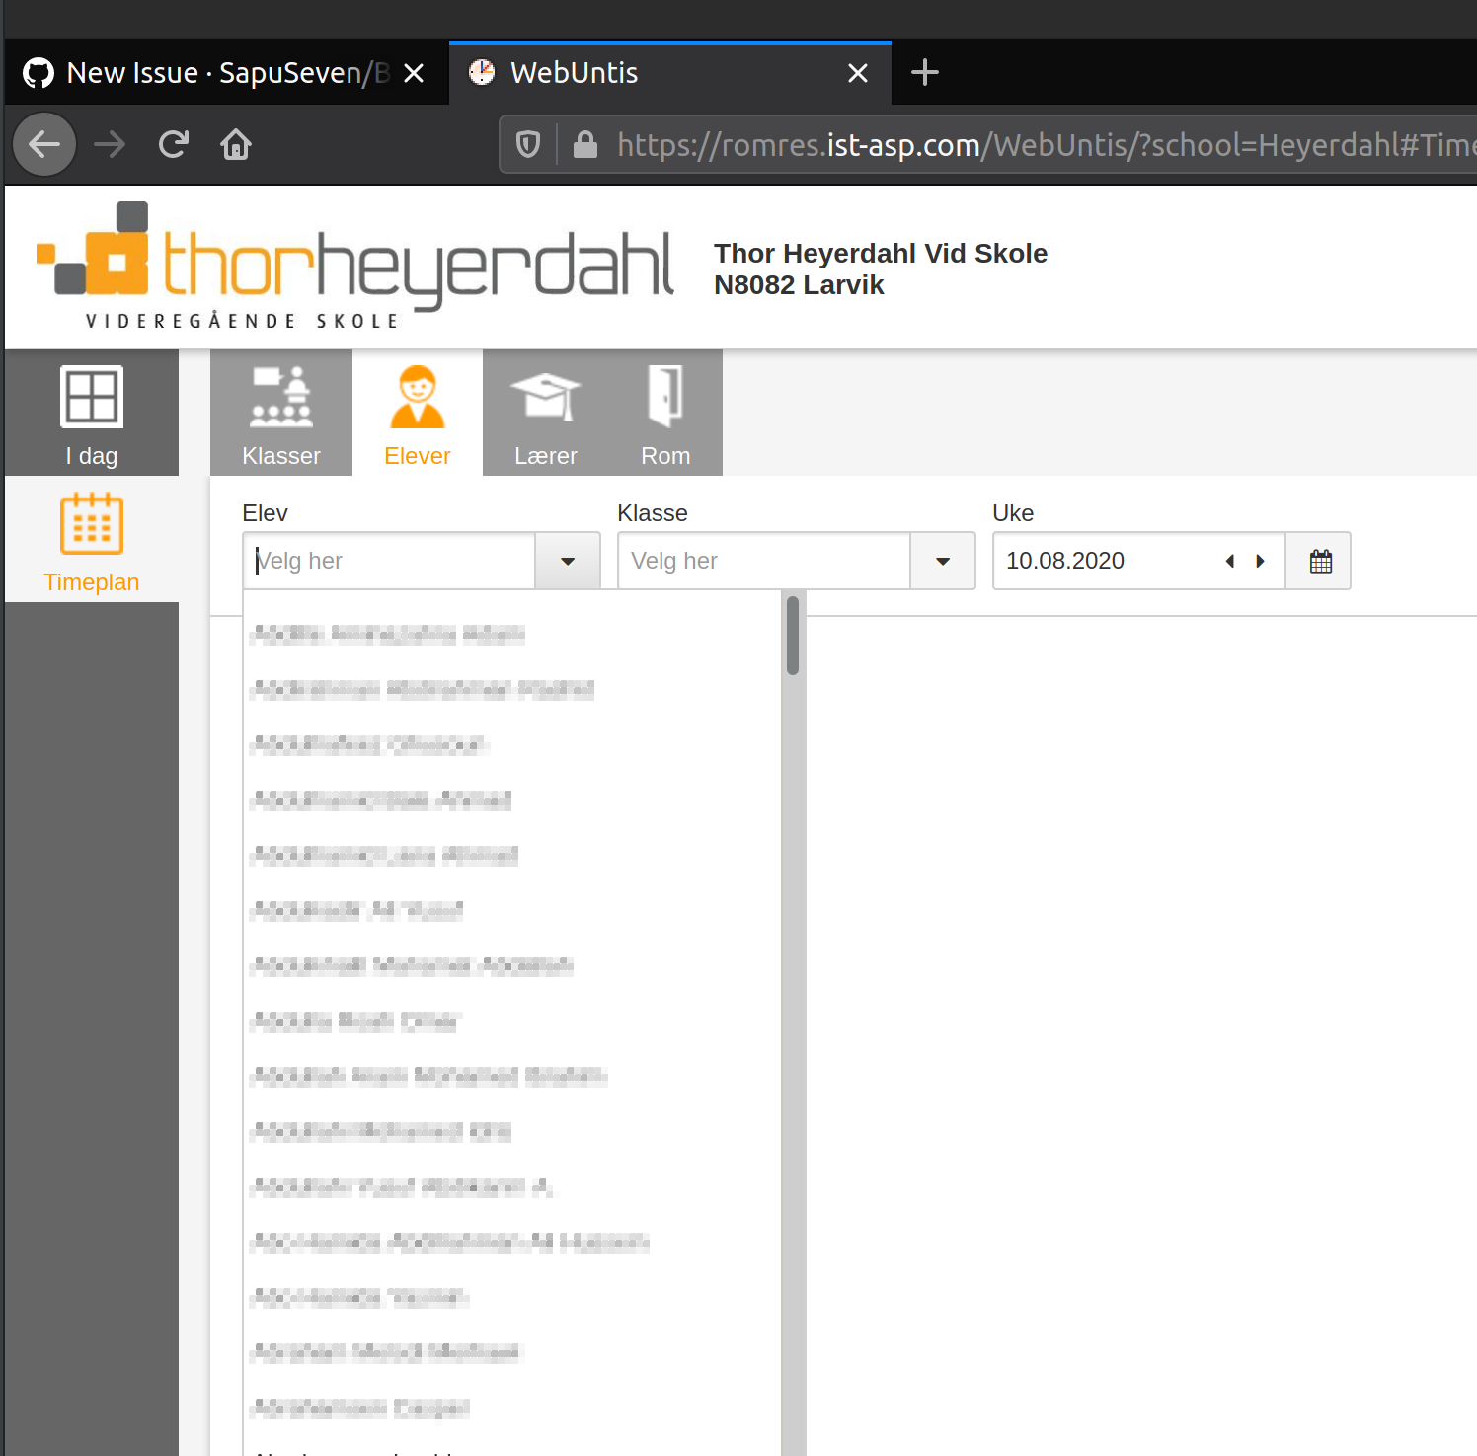The image size is (1477, 1456).
Task: Open the Timeplan sidebar view
Action: tap(91, 541)
